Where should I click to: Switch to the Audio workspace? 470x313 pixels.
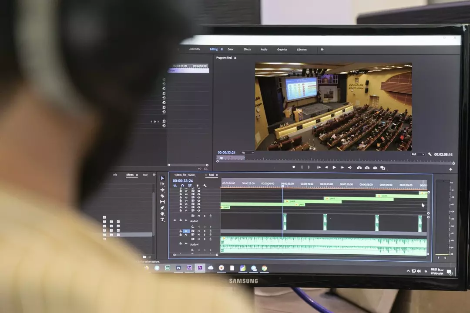pos(264,50)
